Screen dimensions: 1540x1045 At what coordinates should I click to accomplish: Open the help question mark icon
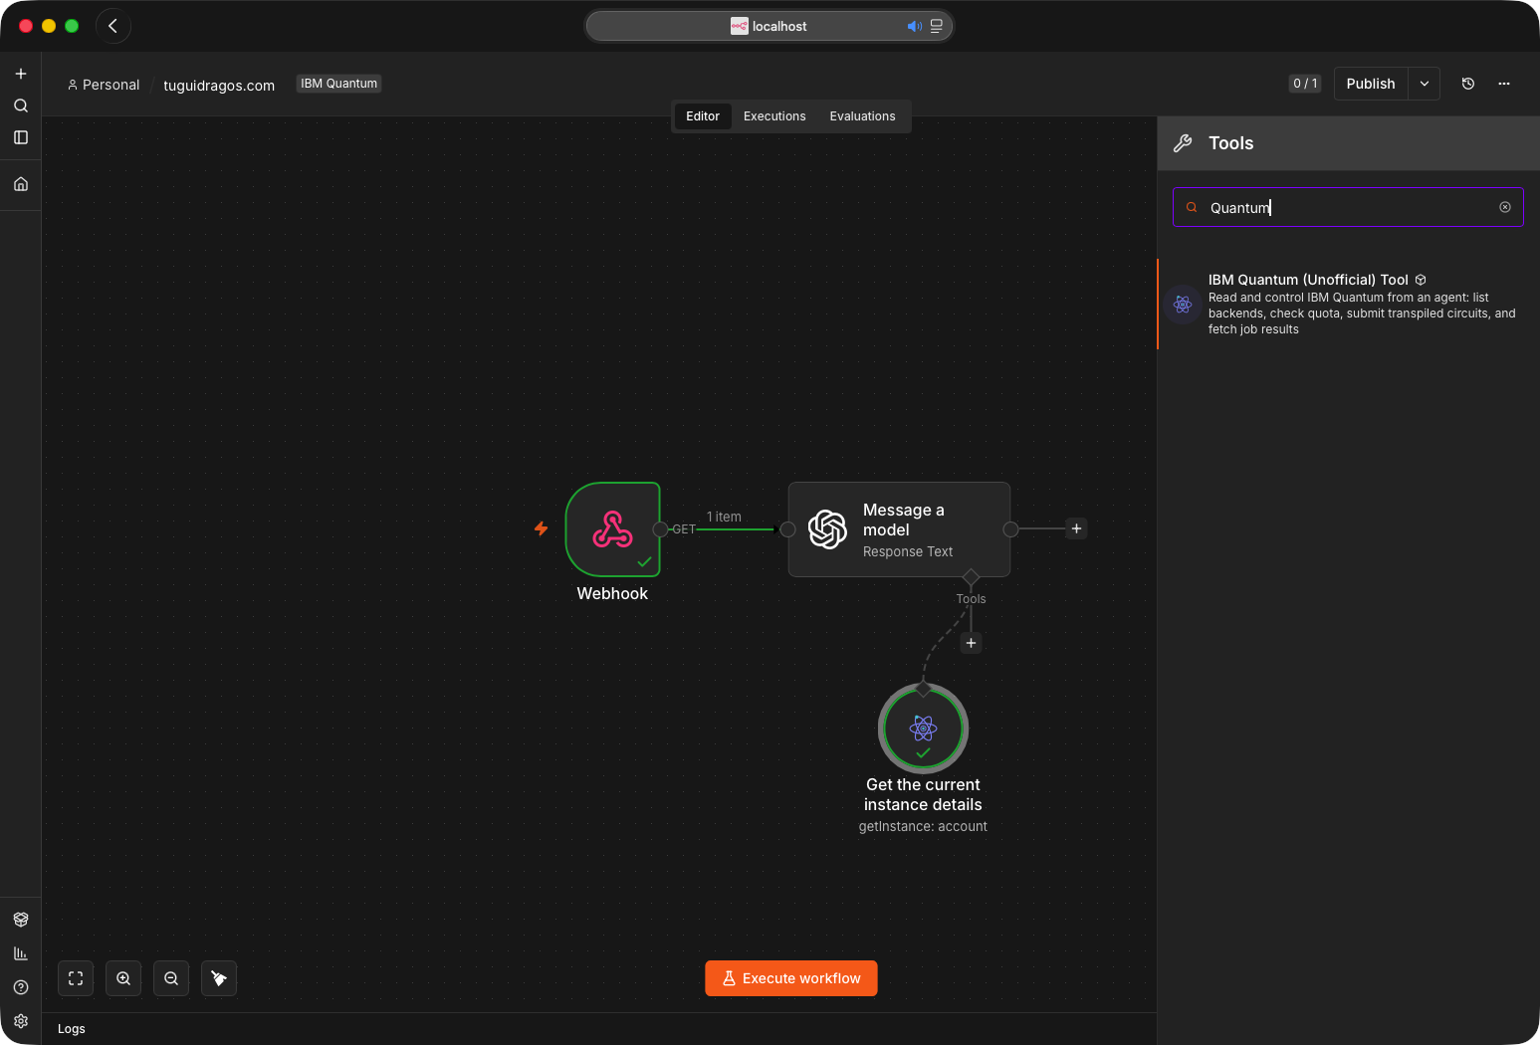[x=21, y=987]
